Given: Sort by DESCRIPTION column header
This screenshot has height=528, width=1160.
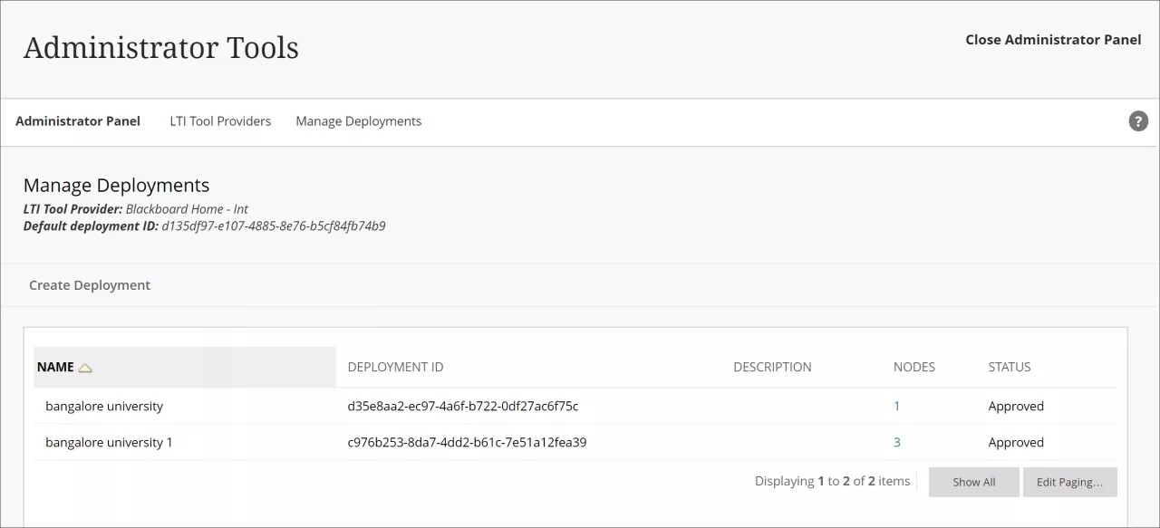Looking at the screenshot, I should pos(772,366).
